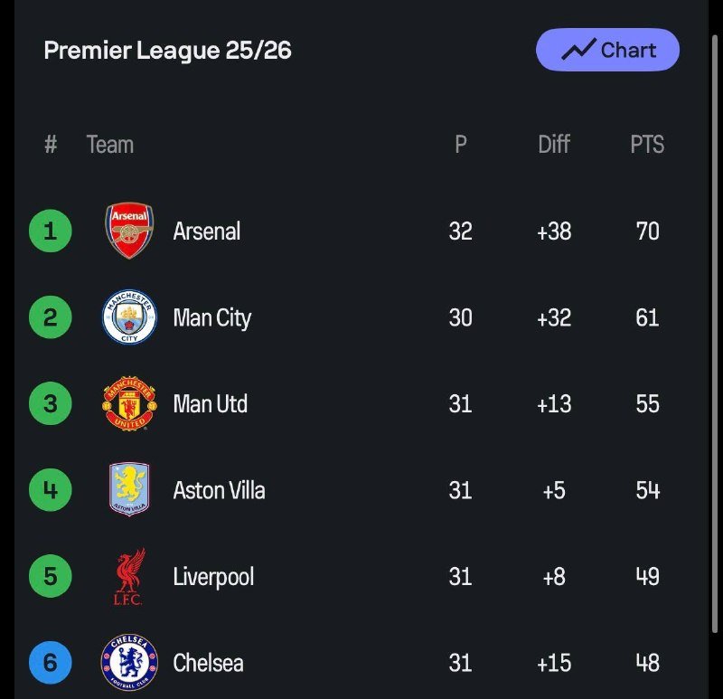723x699 pixels.
Task: Click the Man City club crest
Action: tap(129, 317)
